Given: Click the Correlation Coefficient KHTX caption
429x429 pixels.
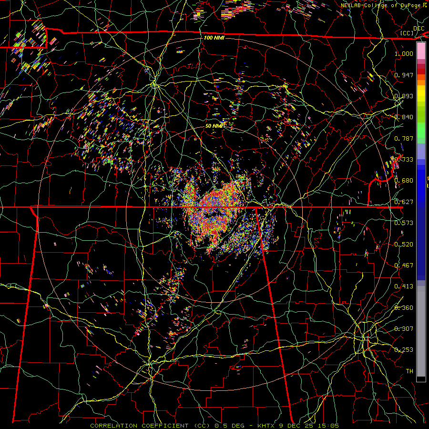Looking at the screenshot, I should 214,426.
